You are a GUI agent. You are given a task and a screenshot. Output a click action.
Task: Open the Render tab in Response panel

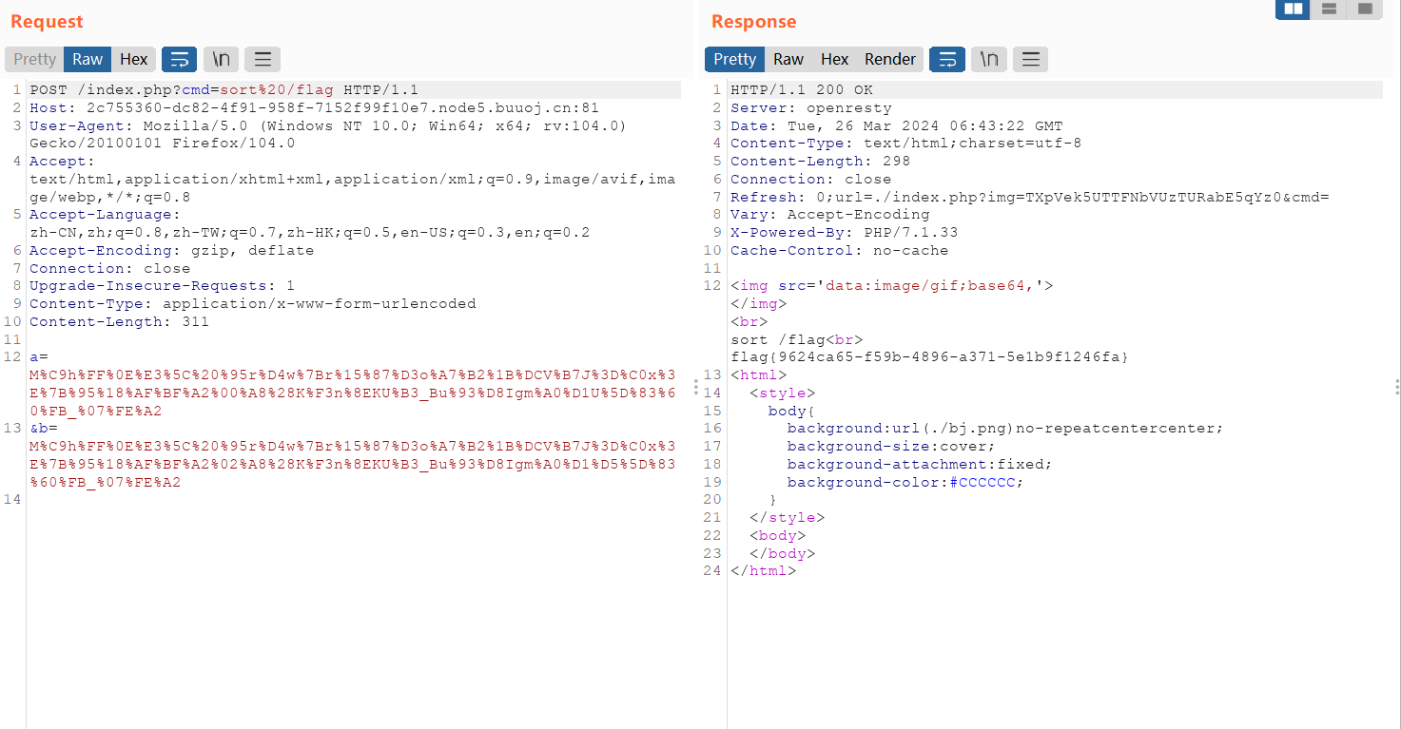coord(890,59)
